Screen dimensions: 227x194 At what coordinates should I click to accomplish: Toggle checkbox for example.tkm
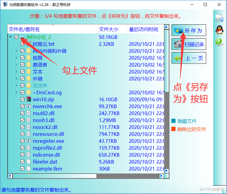[x=22, y=168]
